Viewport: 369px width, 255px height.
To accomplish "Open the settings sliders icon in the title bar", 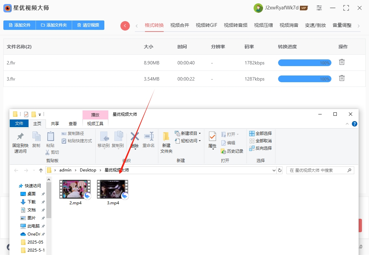I will [319, 8].
